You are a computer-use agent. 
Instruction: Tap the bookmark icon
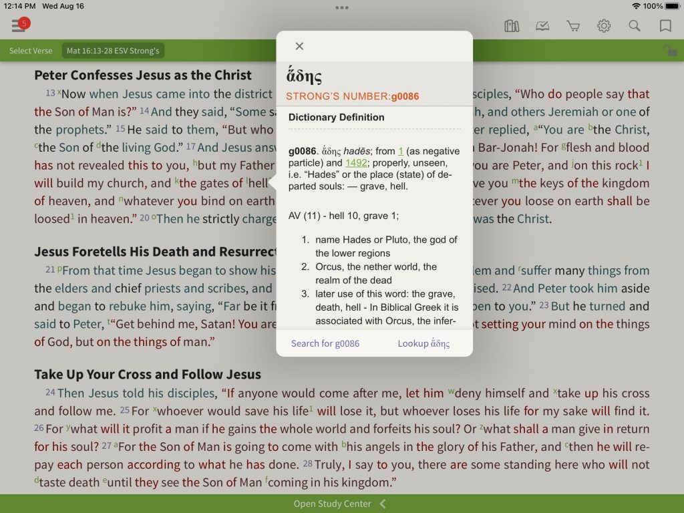coord(665,26)
